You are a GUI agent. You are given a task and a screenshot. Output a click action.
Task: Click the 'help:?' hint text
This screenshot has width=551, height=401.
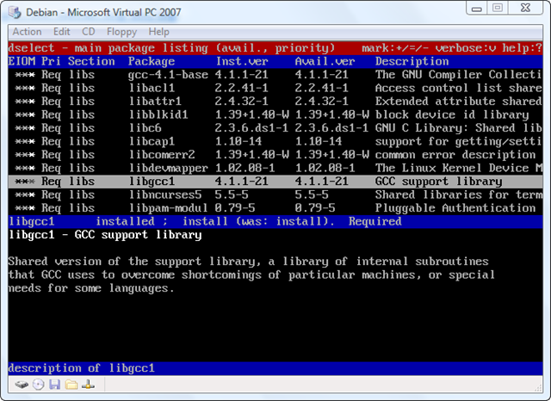point(523,48)
